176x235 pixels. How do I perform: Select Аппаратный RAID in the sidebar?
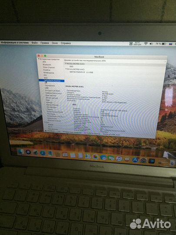(53, 91)
